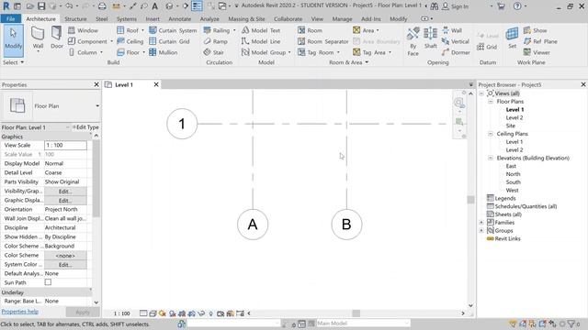Select the Opening By Face tool
This screenshot has height=330, width=588.
(413, 41)
